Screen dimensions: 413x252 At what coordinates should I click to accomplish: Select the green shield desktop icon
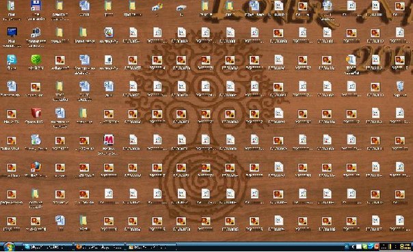36,59
